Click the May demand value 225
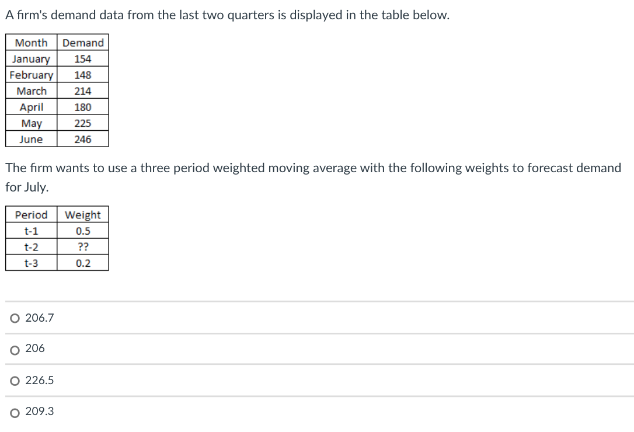634x432 pixels. [x=83, y=122]
